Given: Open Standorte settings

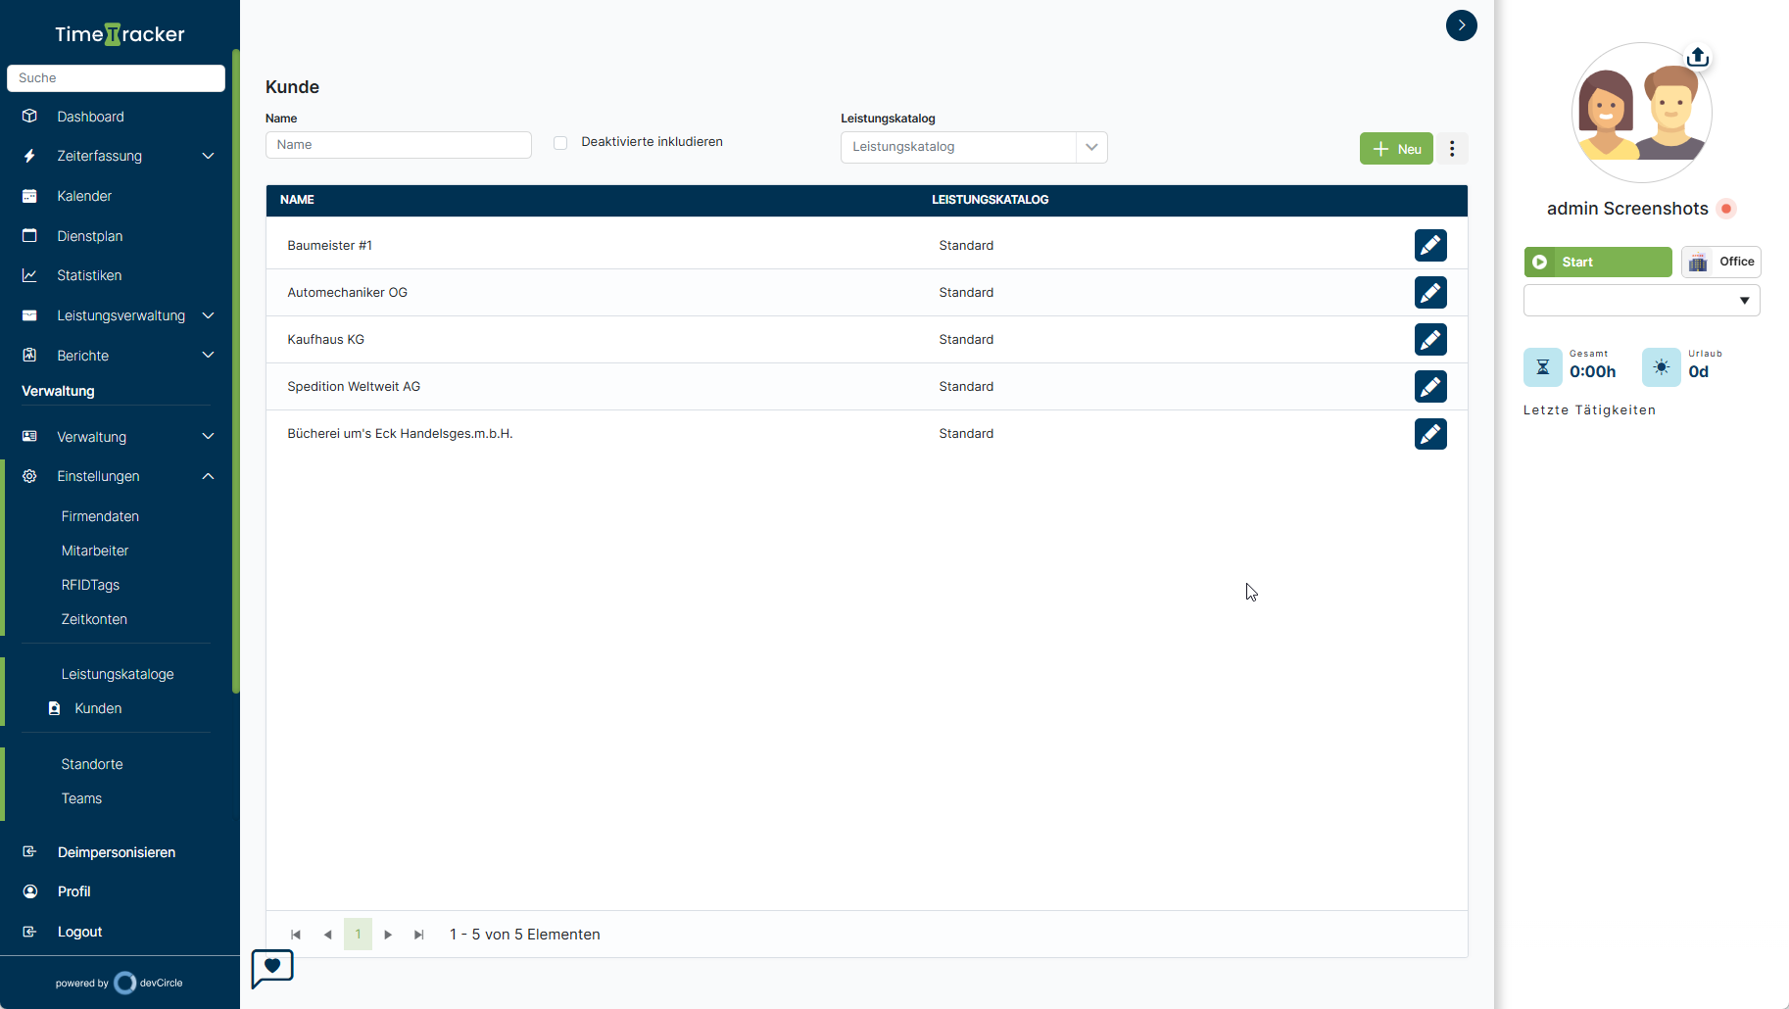Looking at the screenshot, I should click(x=92, y=764).
